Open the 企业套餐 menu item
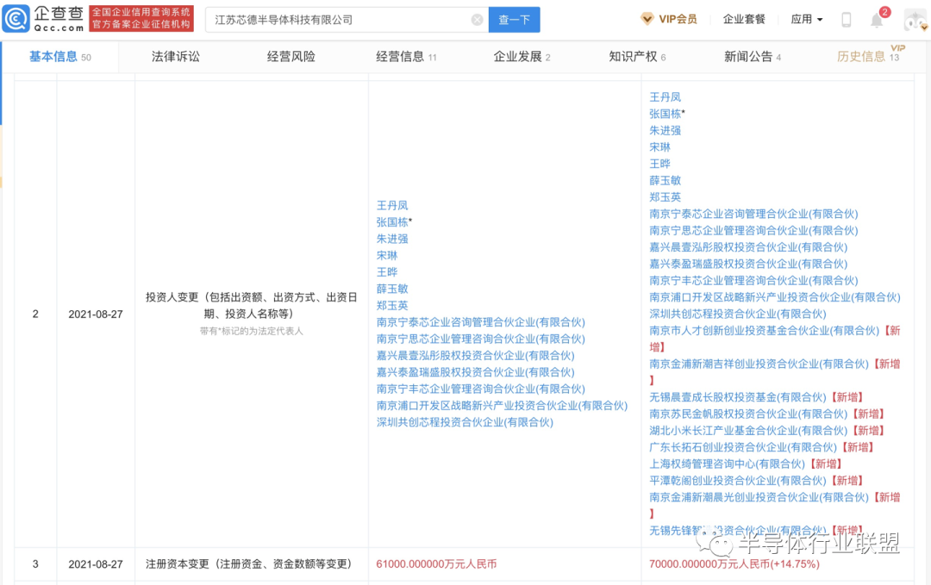The image size is (931, 585). (x=744, y=20)
